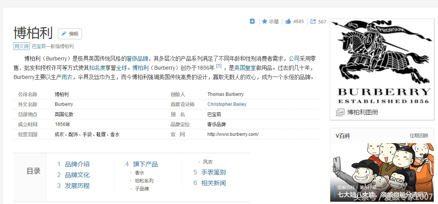This screenshot has height=204, width=438.
Task: Click the 同义词 synonym tag
Action: (x=22, y=46)
